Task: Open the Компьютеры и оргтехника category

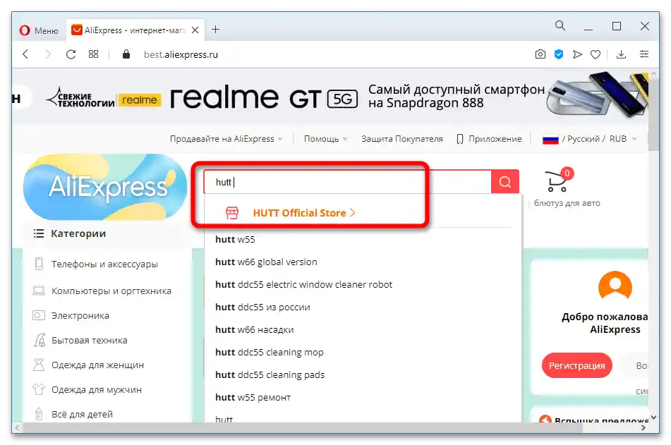Action: coord(111,291)
